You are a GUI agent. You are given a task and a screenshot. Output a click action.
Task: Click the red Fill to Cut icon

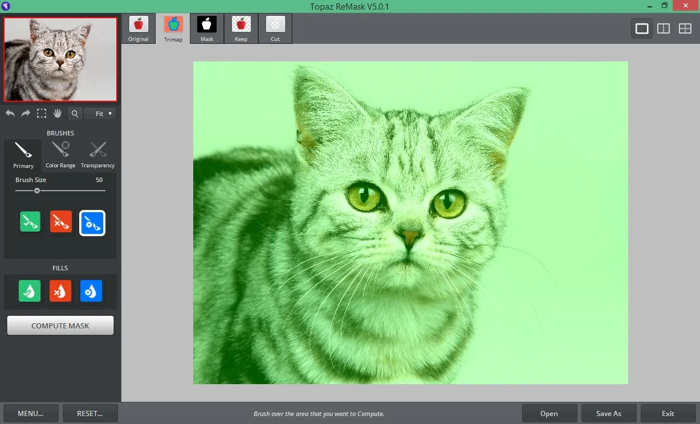click(60, 291)
